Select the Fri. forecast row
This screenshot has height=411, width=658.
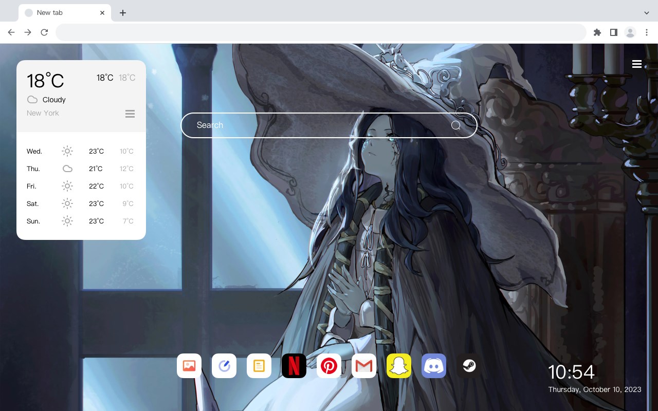(81, 186)
